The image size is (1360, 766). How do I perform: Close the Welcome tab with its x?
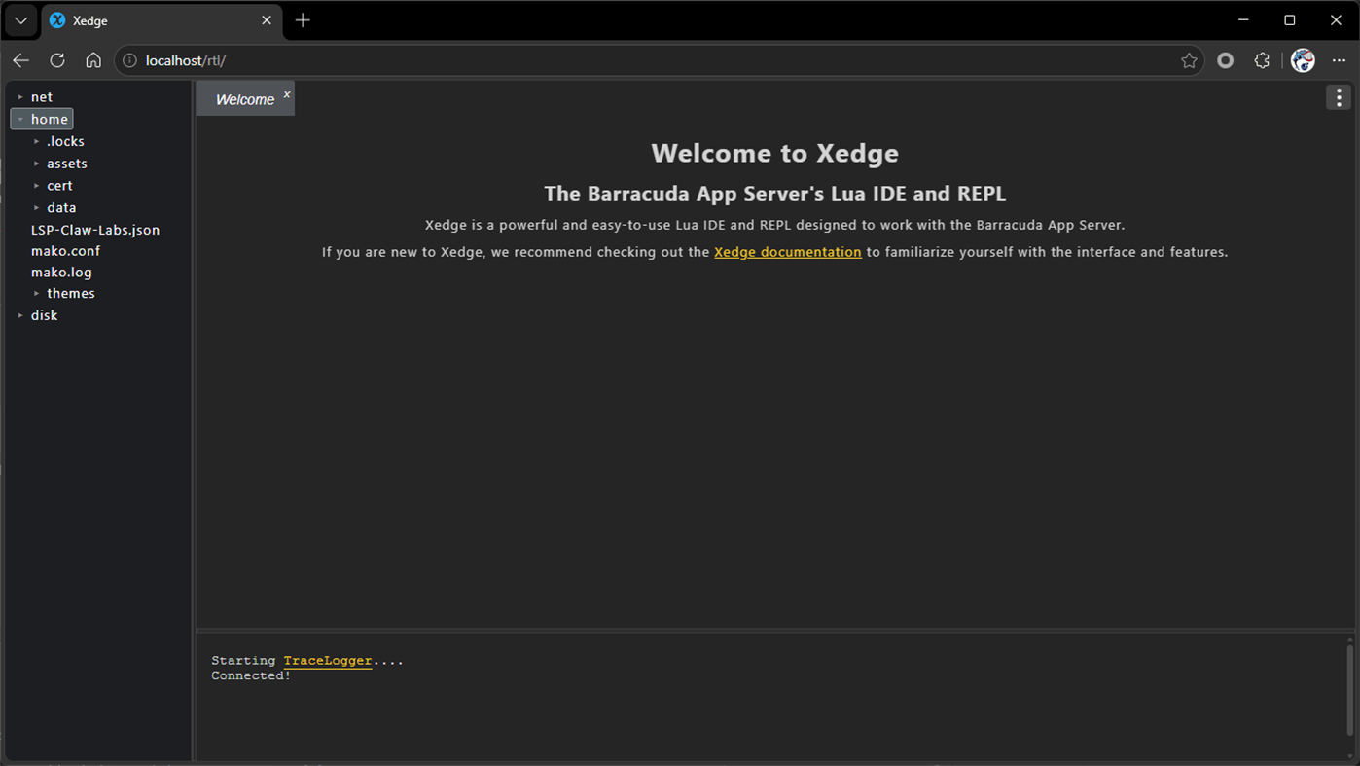pos(287,94)
